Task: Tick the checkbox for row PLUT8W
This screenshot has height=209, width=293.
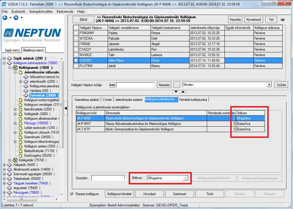Action: click(x=76, y=66)
